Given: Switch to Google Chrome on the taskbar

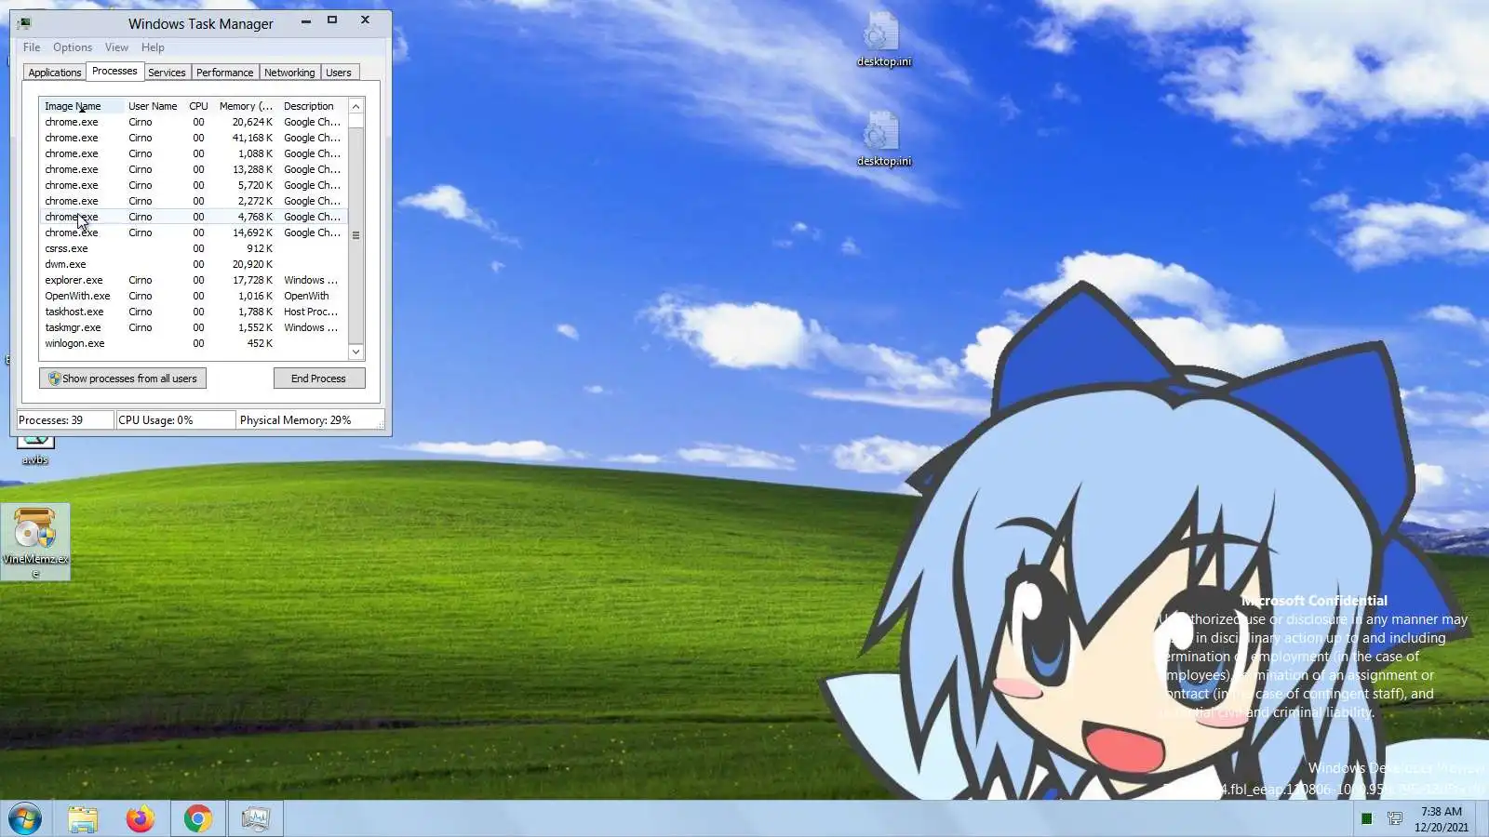Looking at the screenshot, I should coord(197,819).
